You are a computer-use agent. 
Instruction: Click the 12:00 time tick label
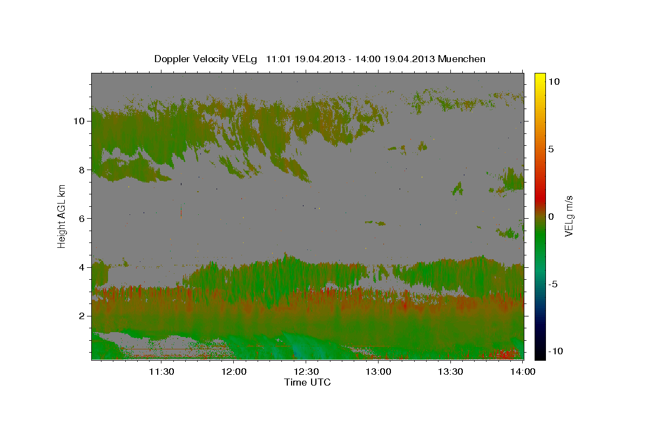point(234,372)
